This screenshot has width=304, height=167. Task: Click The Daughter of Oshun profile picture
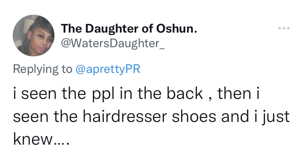pos(34,35)
